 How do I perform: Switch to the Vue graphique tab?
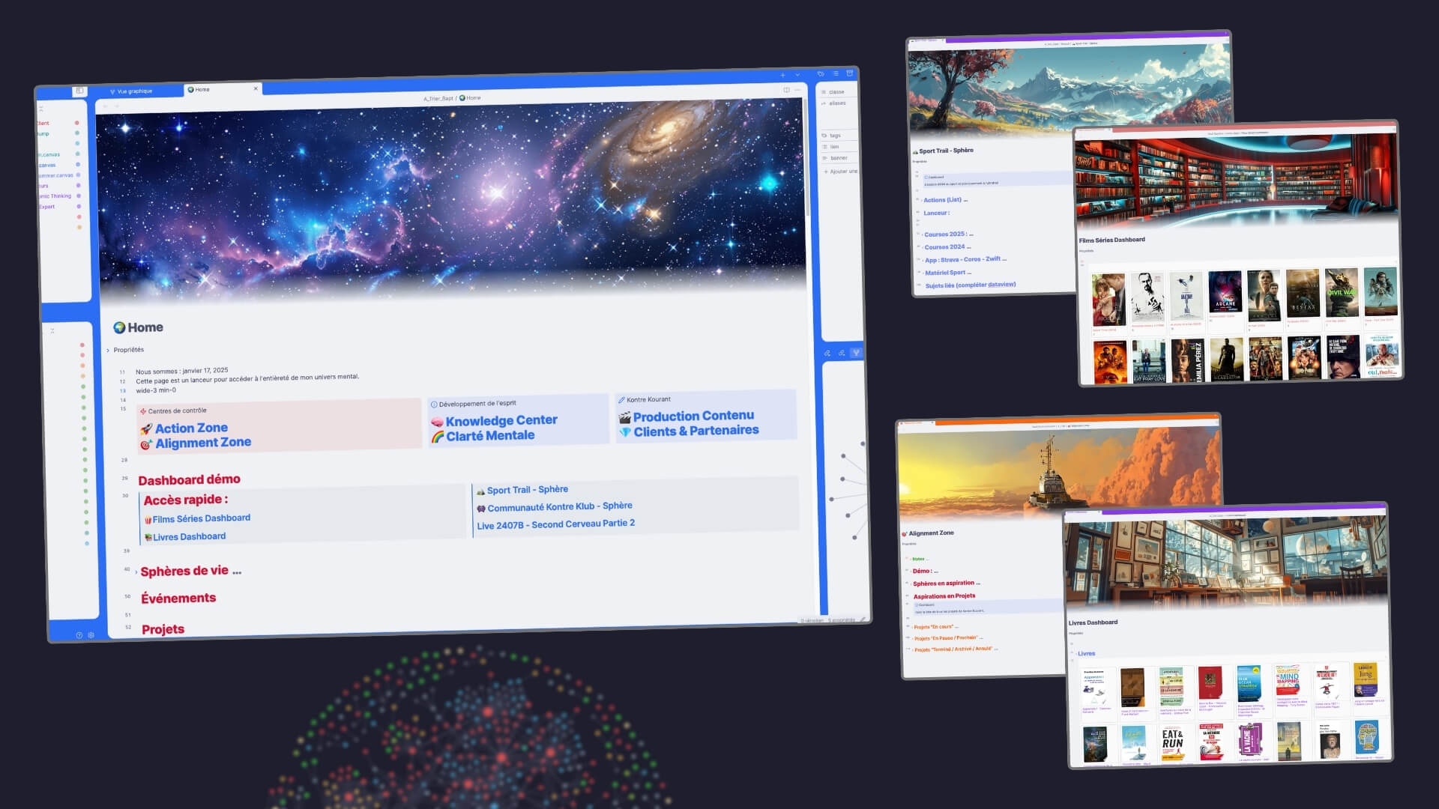(x=135, y=91)
